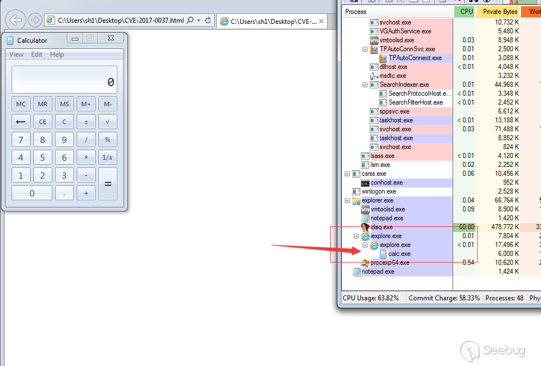The height and width of the screenshot is (366, 541).
Task: Click digit 7 on Calculator
Action: click(x=21, y=140)
